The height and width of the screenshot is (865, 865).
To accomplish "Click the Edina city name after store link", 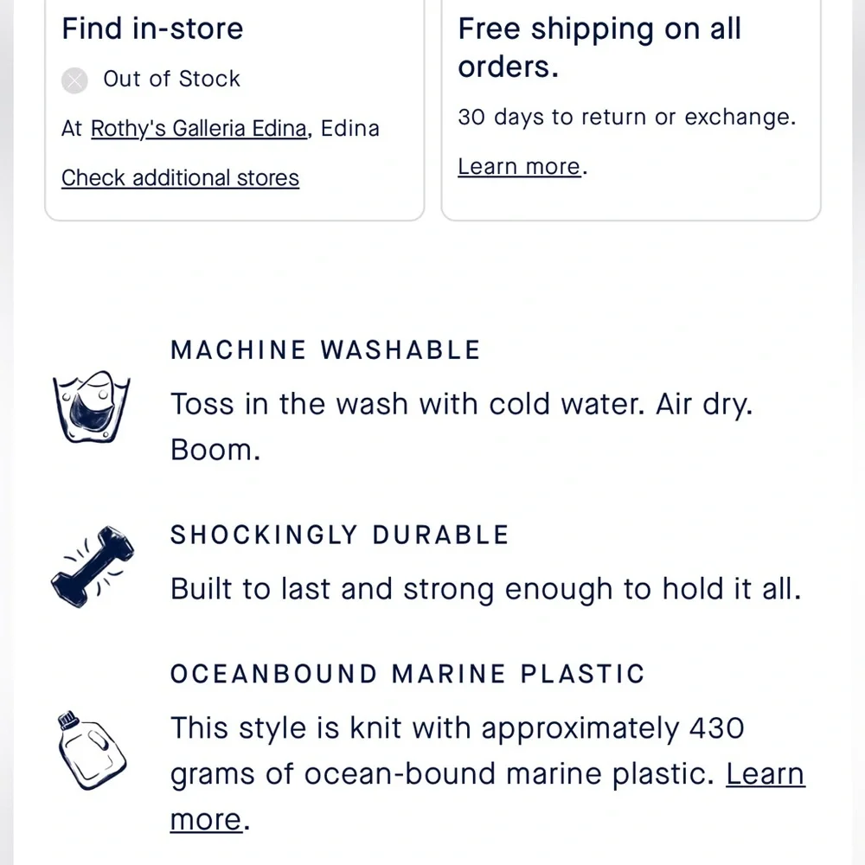I will [x=349, y=129].
